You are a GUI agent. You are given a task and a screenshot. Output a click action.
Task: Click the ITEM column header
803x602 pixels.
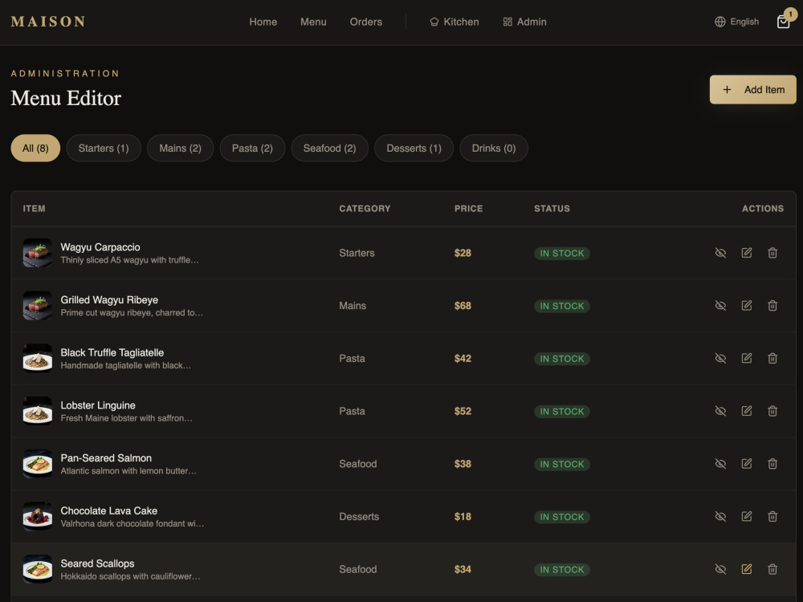point(34,209)
